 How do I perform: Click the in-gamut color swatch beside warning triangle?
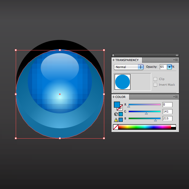click(121, 120)
